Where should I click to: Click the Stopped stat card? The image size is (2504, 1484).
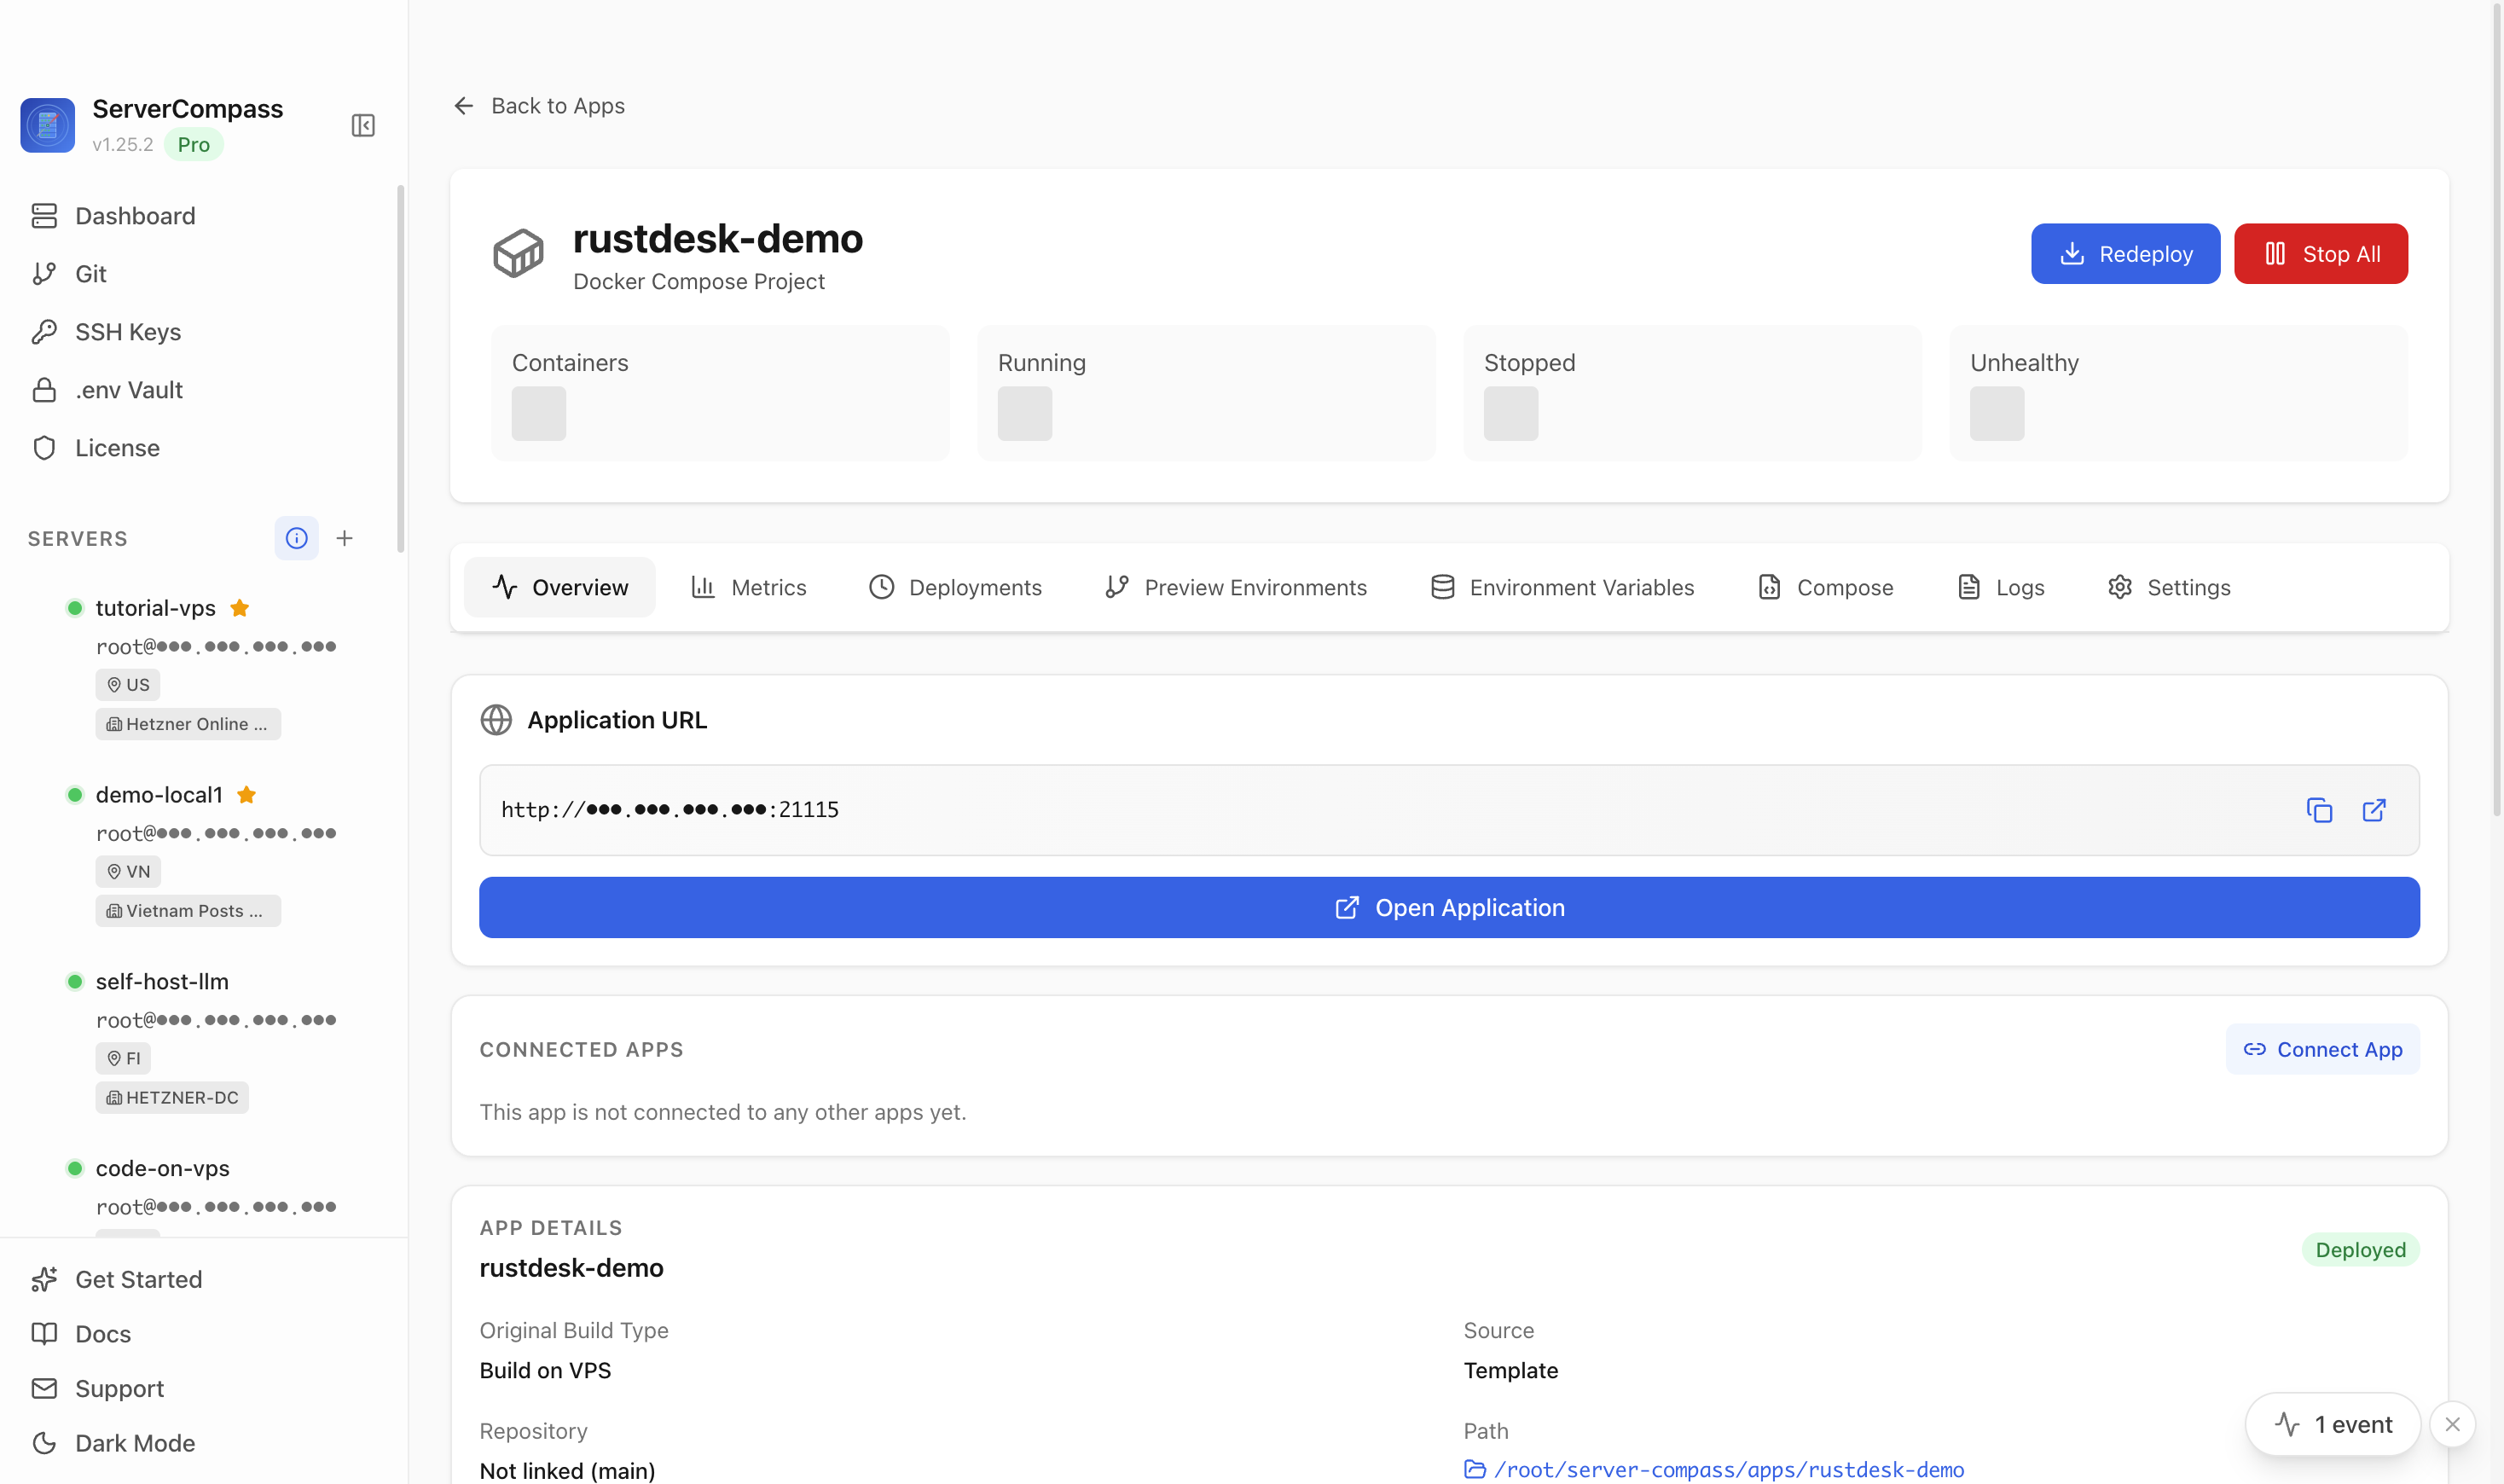point(1692,393)
